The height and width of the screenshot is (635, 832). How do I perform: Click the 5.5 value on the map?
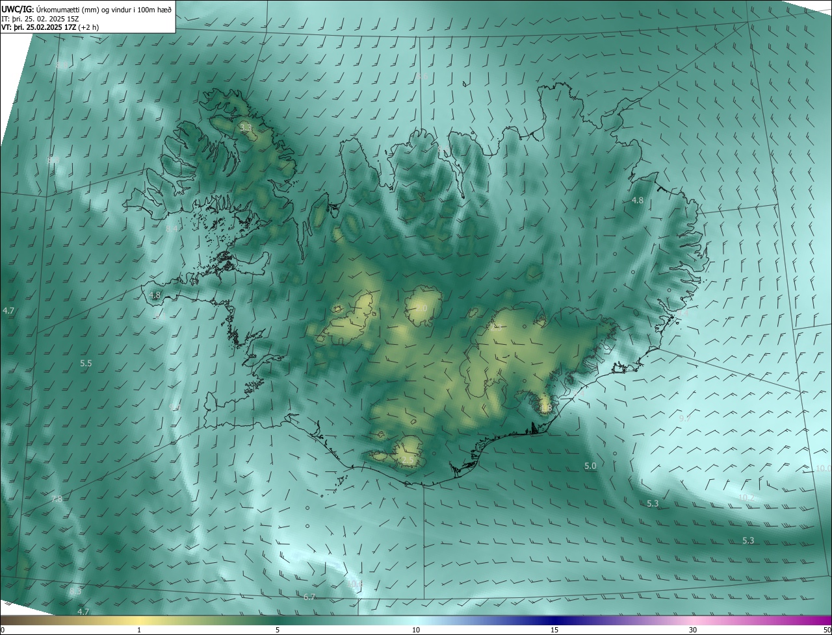86,364
